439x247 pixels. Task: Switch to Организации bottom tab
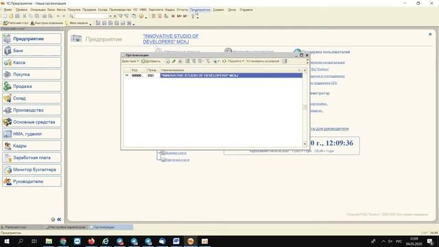(111, 227)
